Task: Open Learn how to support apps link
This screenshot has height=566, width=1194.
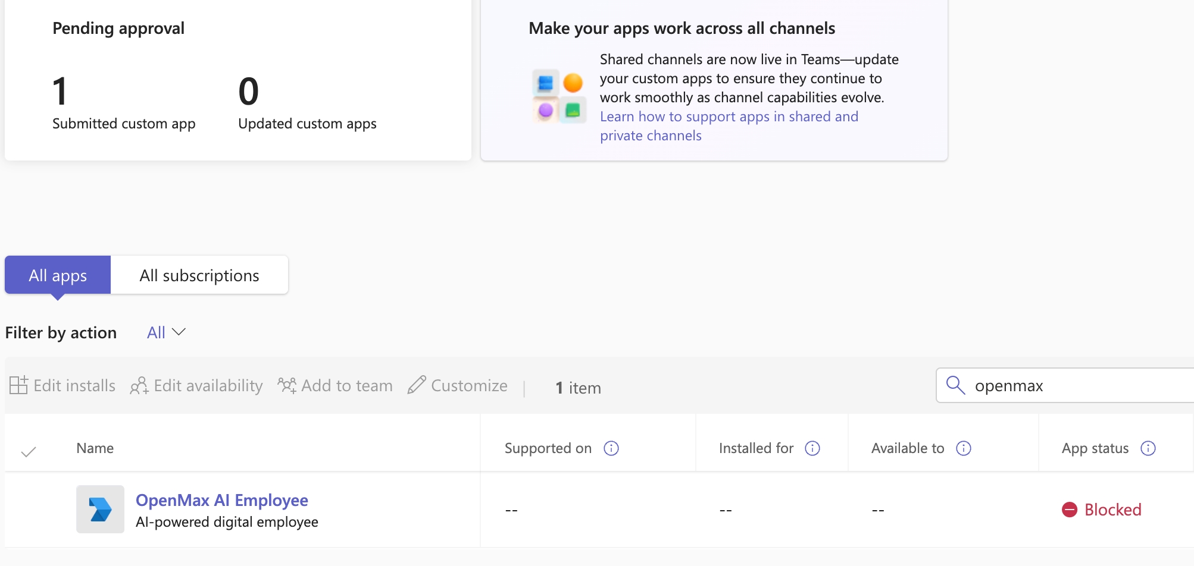Action: (x=729, y=126)
